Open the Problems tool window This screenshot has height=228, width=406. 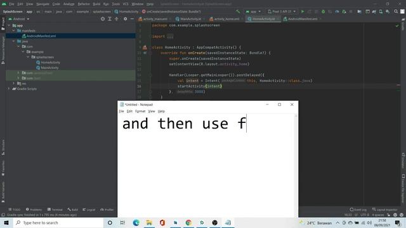34,210
